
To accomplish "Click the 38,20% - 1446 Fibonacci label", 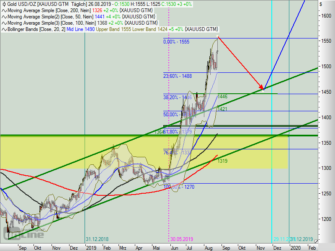I will (178, 97).
